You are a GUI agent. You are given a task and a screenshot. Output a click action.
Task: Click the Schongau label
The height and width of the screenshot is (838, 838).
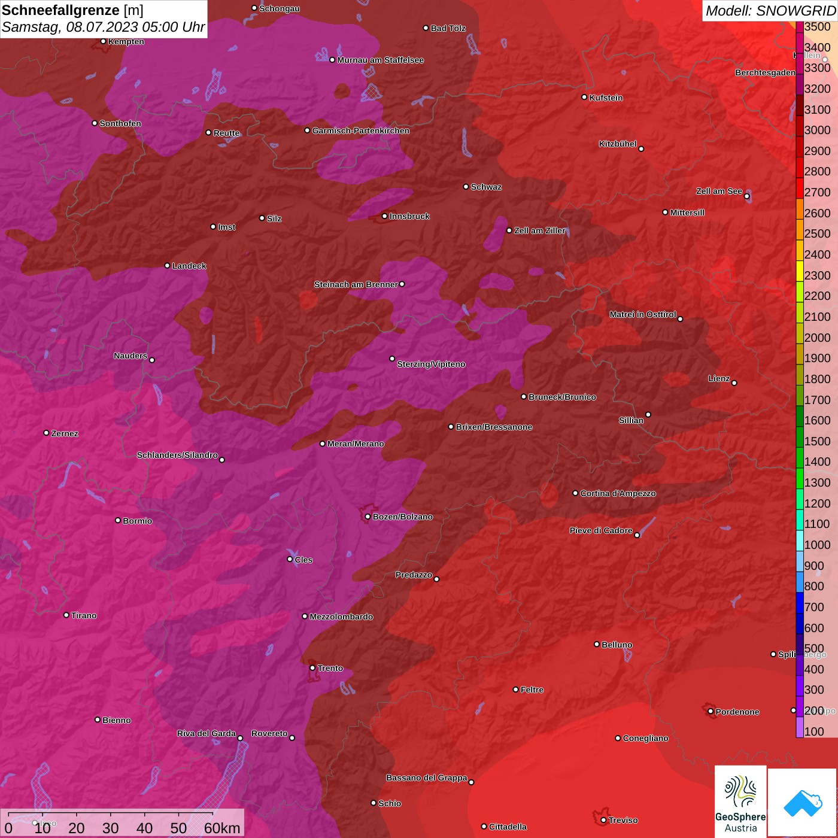279,8
